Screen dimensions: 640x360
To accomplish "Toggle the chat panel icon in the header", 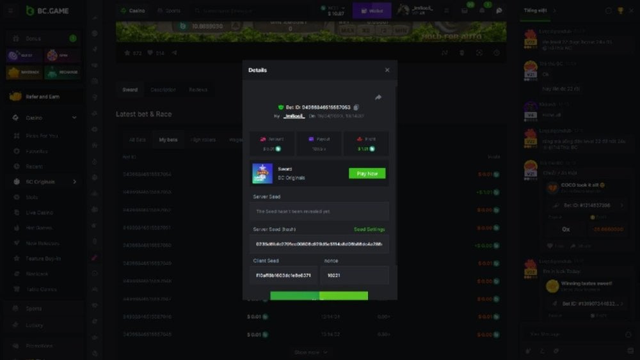I will 499,11.
